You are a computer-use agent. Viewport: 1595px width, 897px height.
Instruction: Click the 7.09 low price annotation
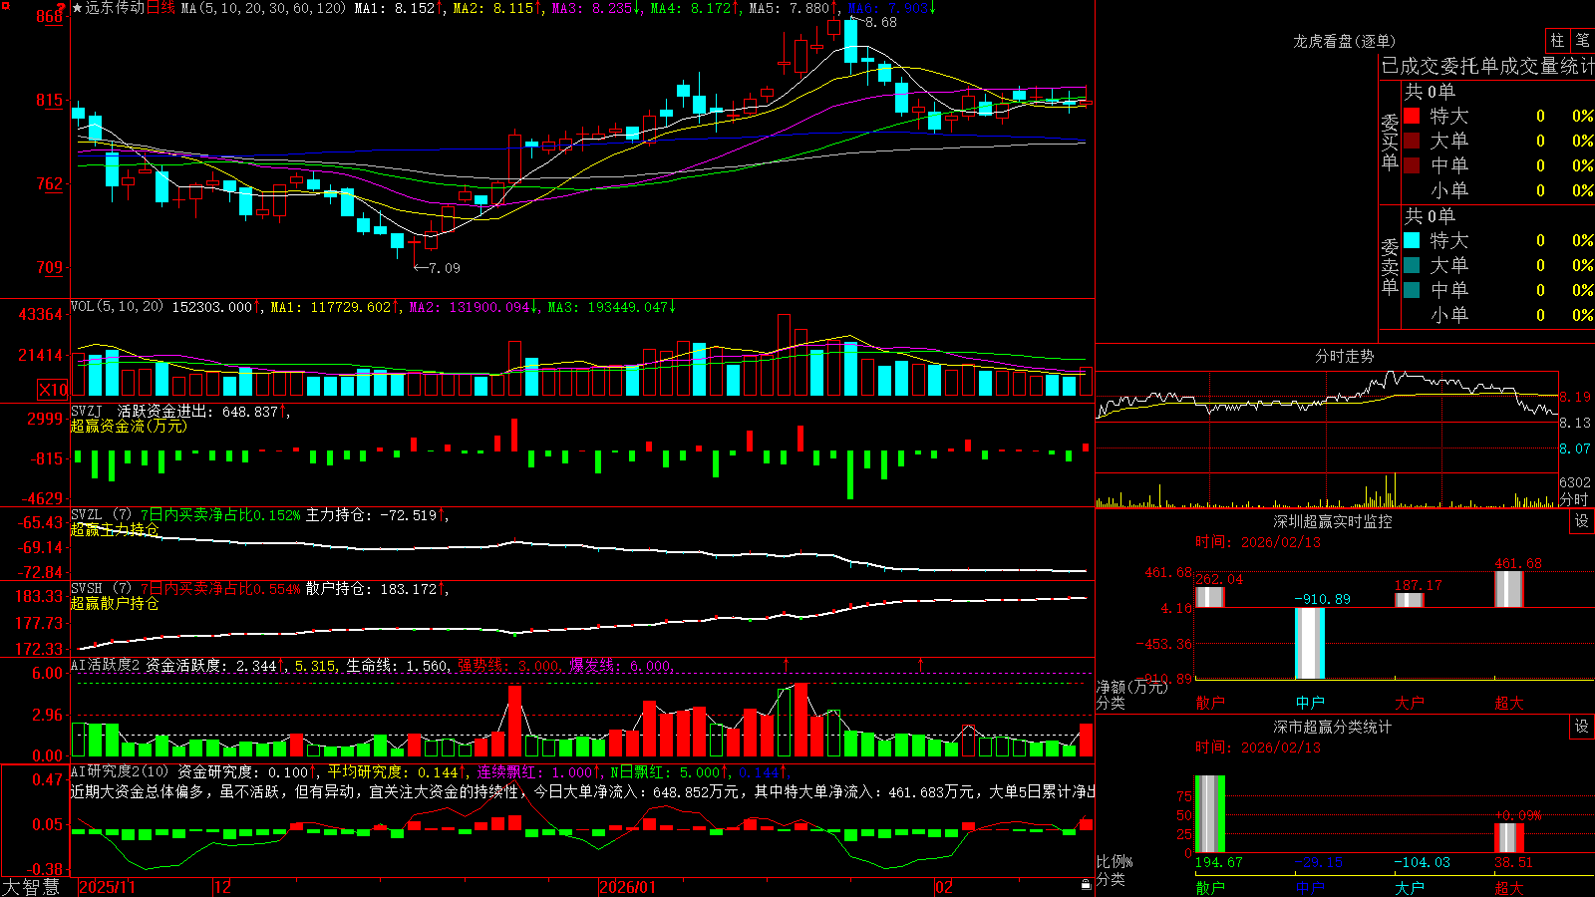[x=437, y=268]
